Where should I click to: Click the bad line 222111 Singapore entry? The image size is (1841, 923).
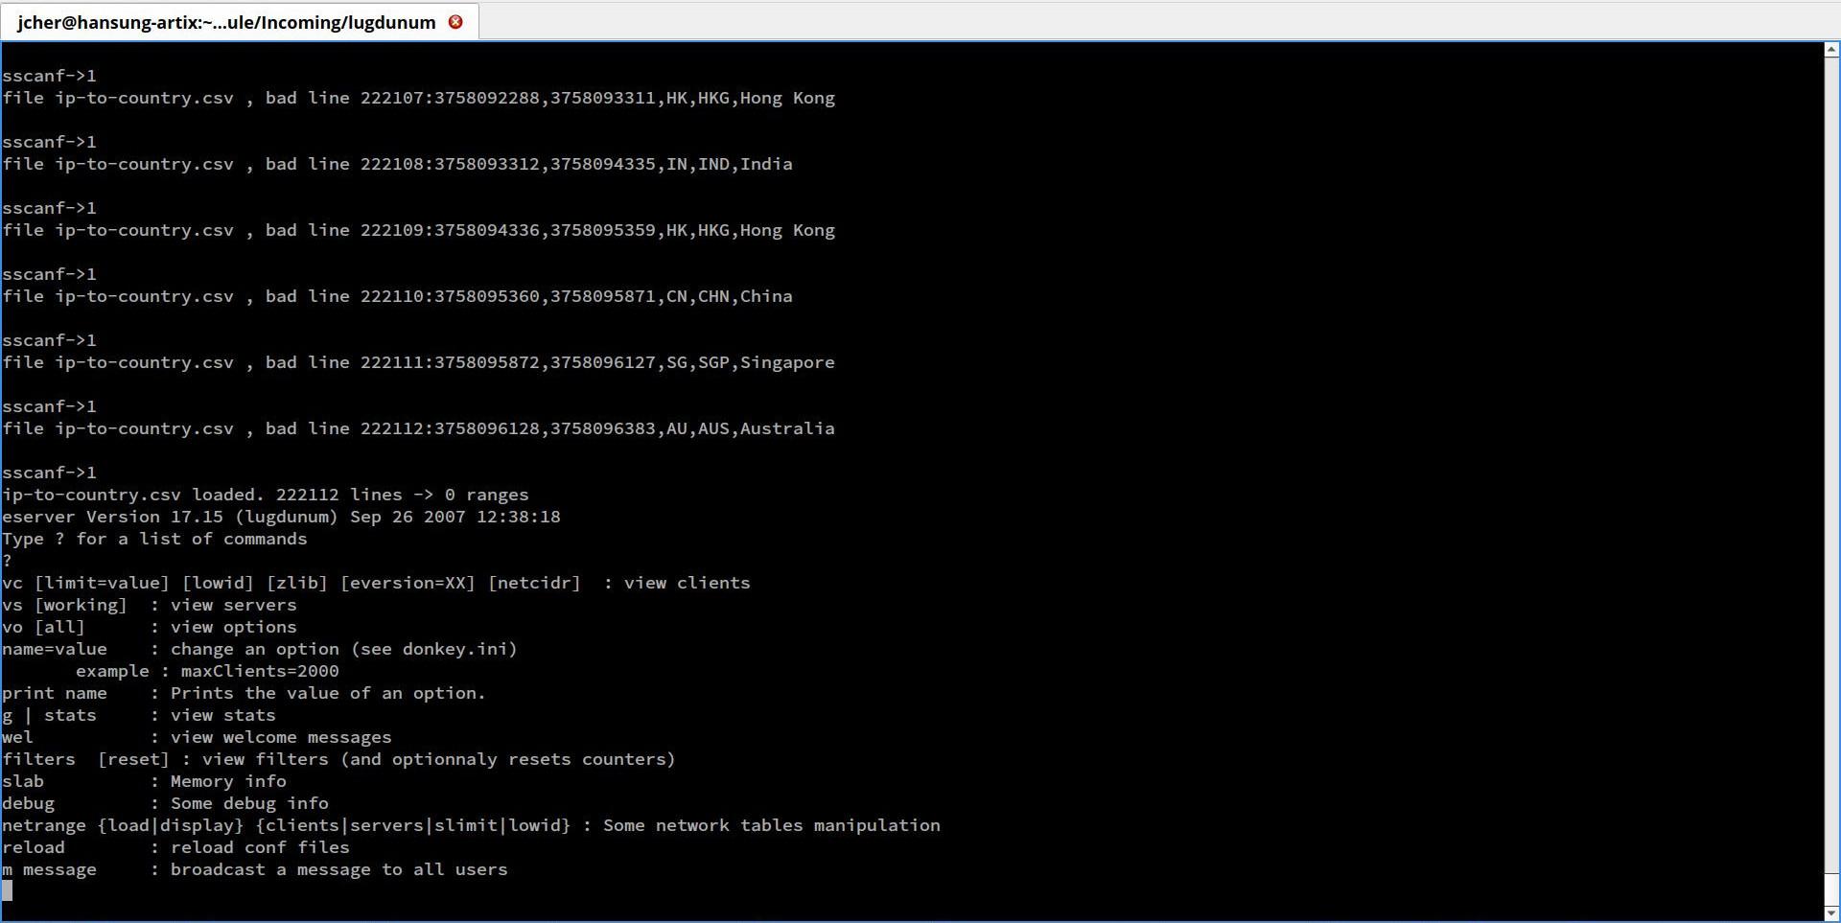[x=418, y=362]
